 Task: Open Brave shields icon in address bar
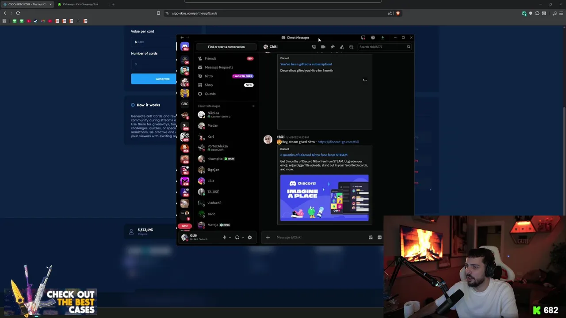[x=398, y=13]
